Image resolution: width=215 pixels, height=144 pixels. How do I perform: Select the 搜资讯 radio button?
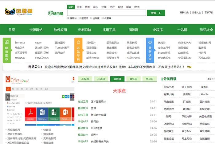coord(80,18)
